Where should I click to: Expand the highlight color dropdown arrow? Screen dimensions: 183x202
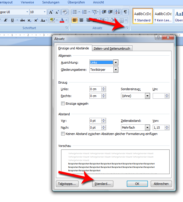(57, 20)
